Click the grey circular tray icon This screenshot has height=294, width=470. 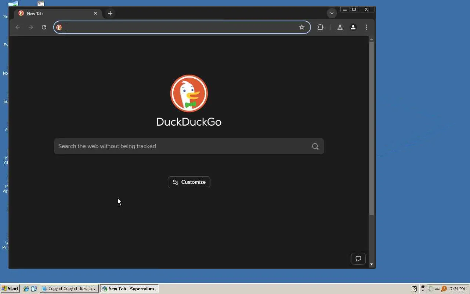[x=431, y=289]
